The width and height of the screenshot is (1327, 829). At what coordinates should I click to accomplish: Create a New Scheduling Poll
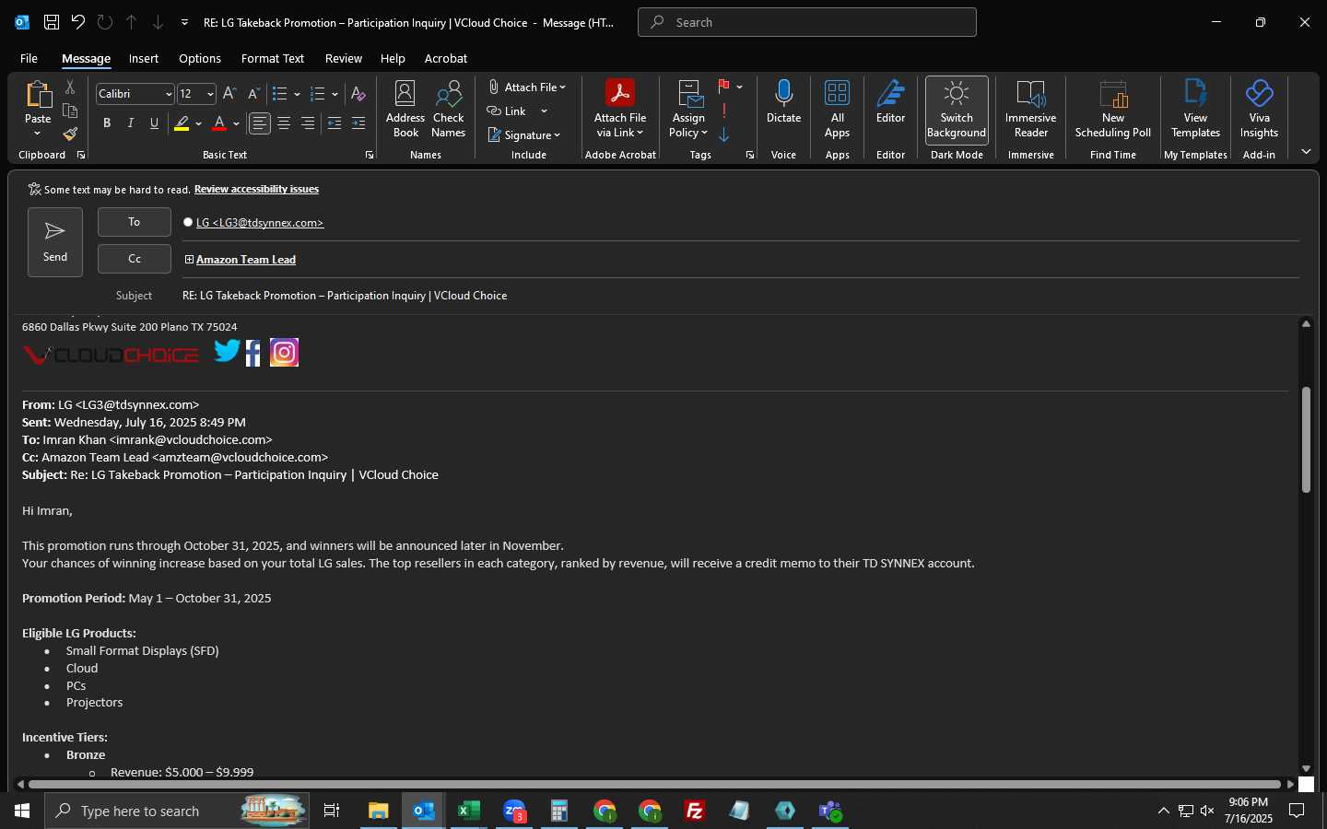point(1113,110)
